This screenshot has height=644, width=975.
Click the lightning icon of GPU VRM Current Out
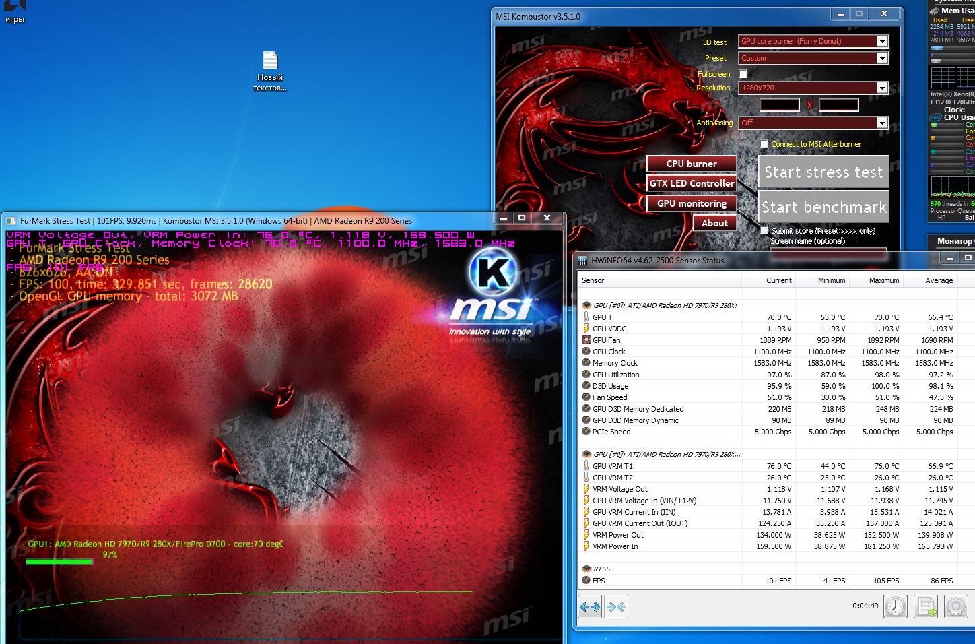click(x=586, y=523)
